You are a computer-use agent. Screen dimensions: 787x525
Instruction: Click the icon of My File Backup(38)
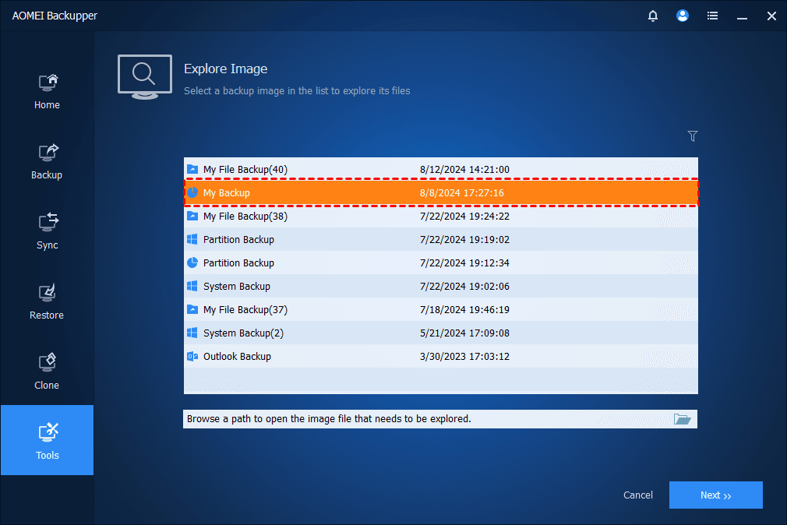point(192,216)
